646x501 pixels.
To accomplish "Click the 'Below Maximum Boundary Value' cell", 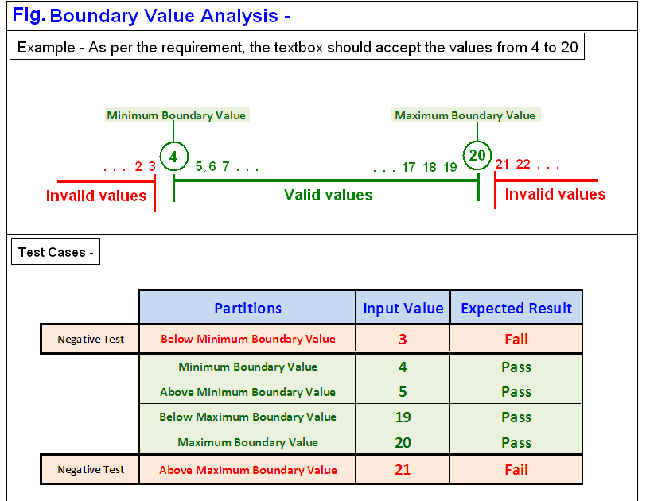I will pos(247,417).
